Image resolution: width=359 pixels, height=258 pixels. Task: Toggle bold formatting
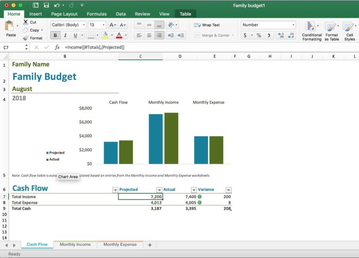tap(55, 35)
